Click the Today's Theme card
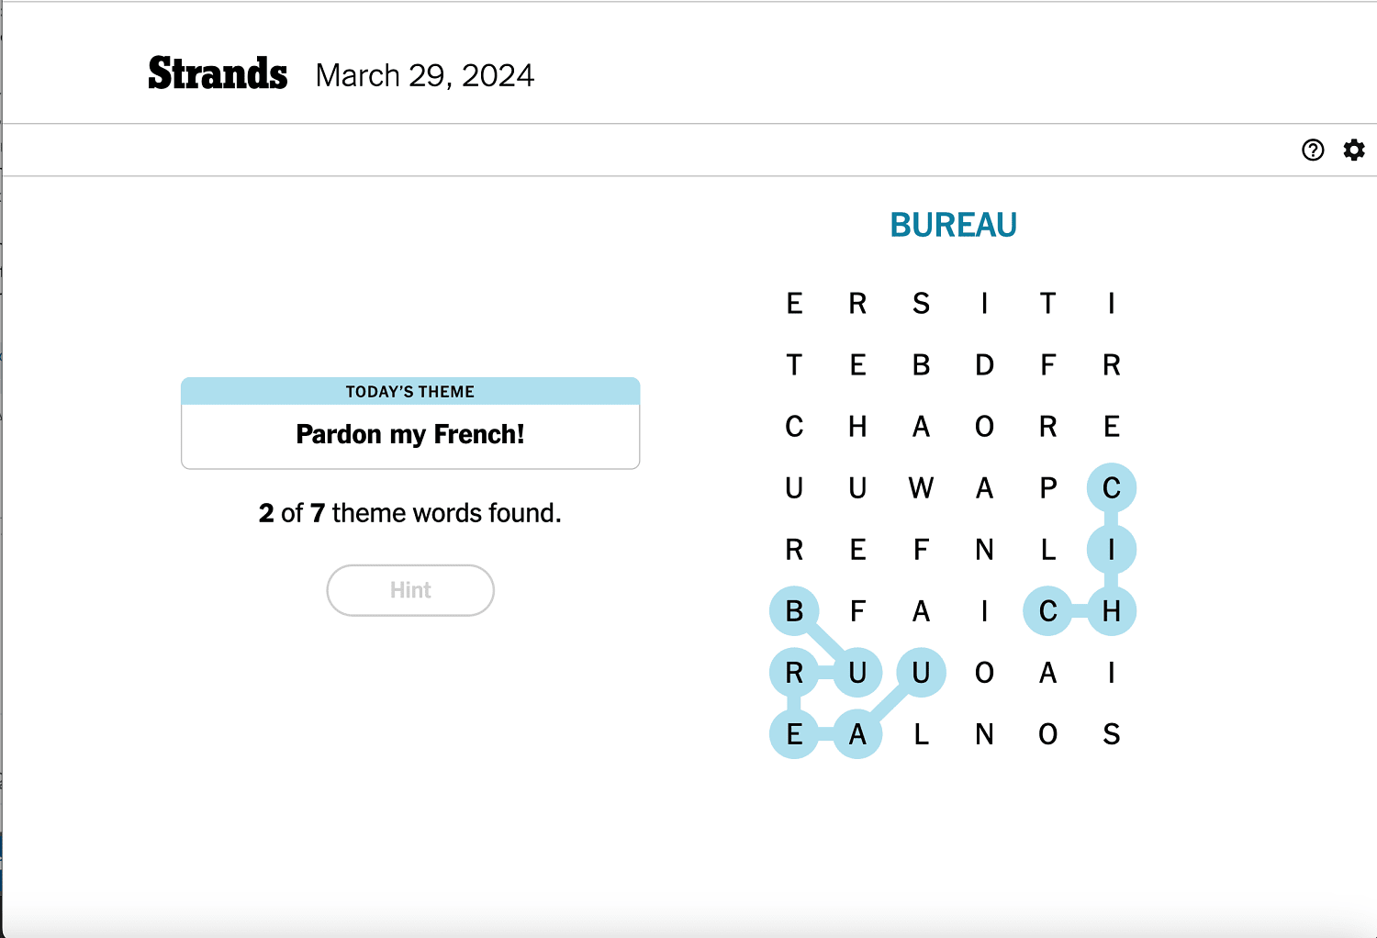Viewport: 1377px width, 938px height. click(x=409, y=423)
